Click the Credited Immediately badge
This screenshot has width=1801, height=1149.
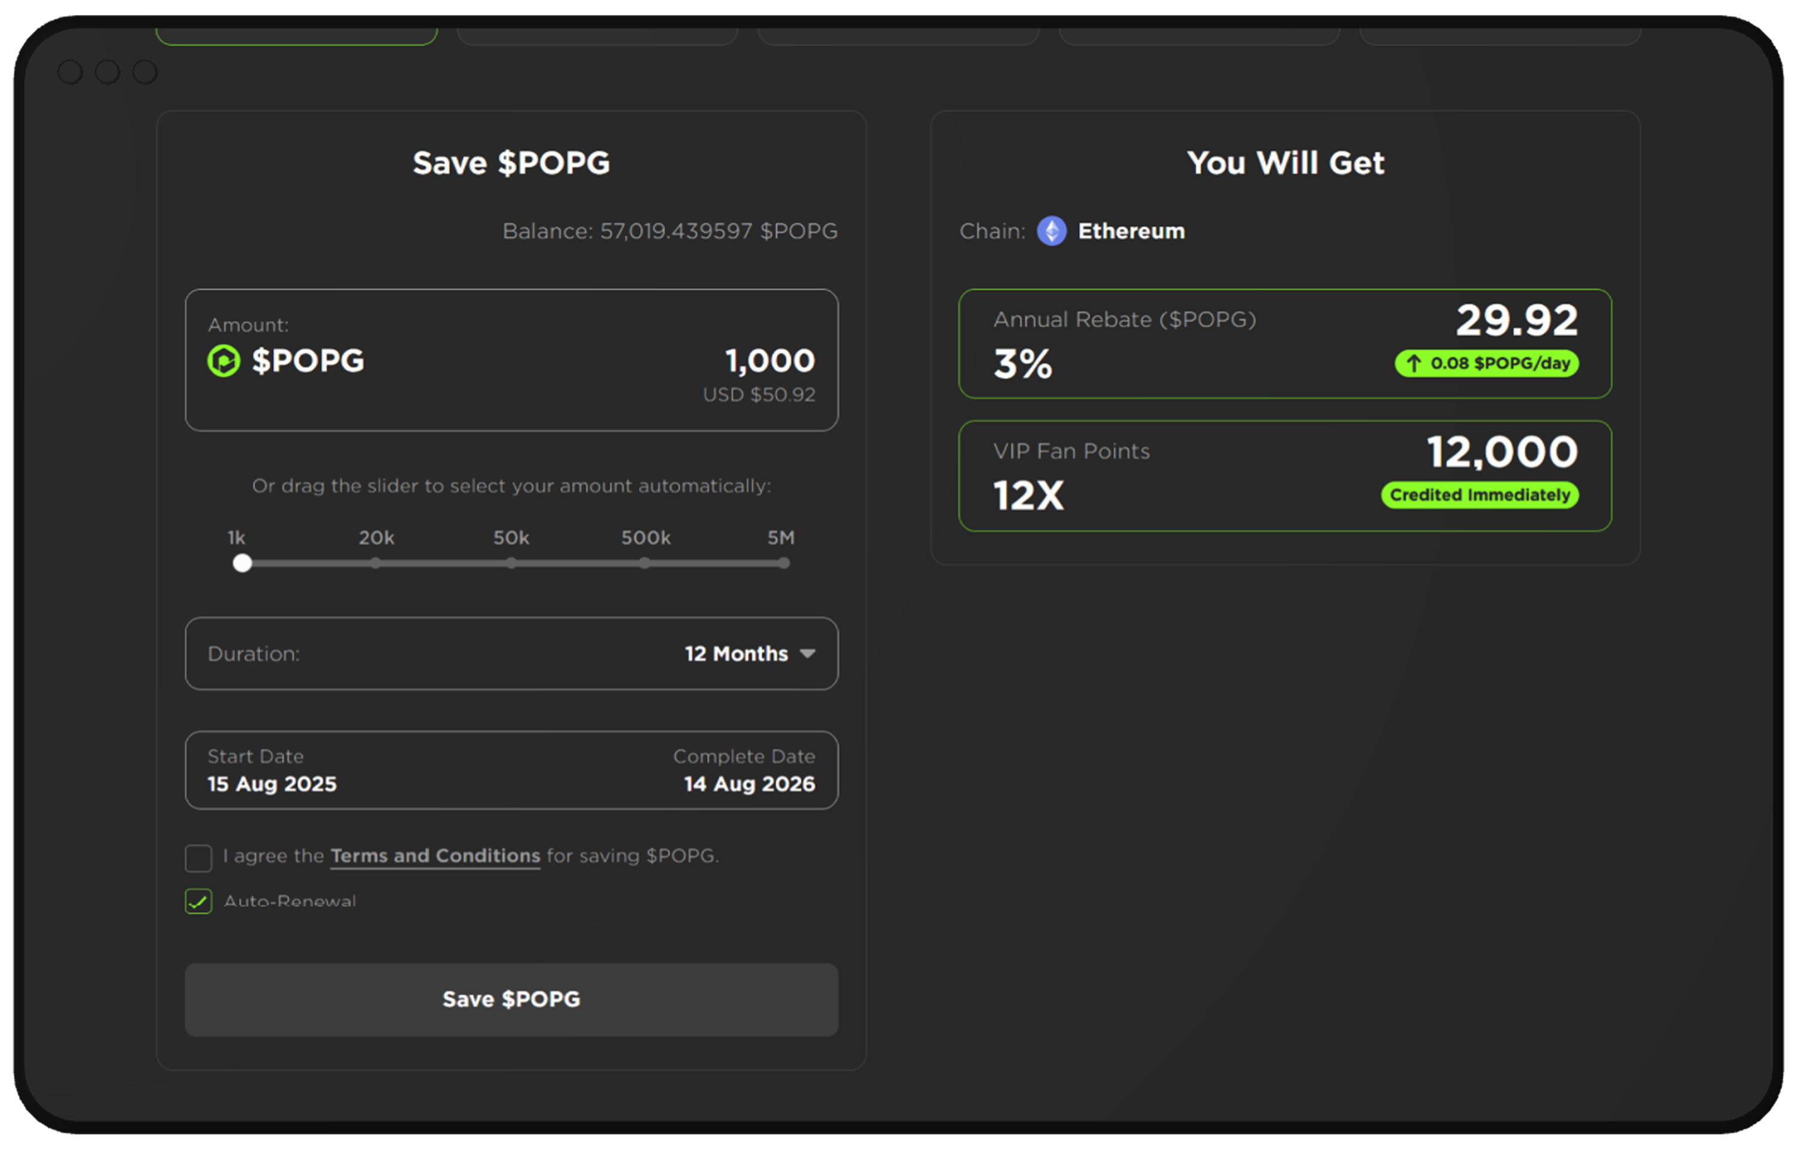click(x=1479, y=495)
